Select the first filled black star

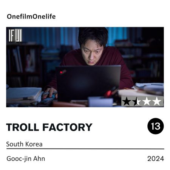coord(127,101)
